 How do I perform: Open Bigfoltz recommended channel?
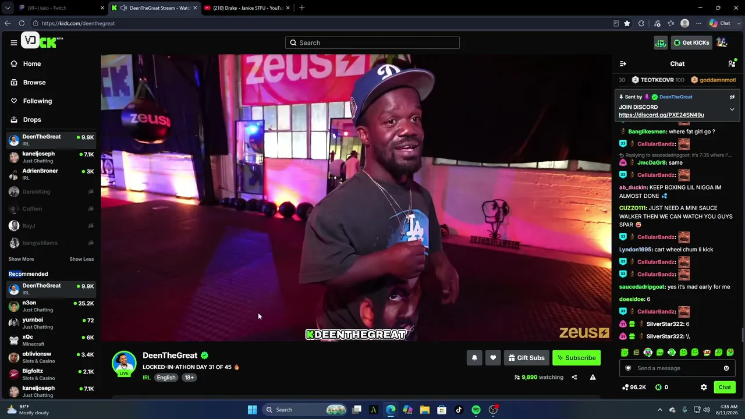(x=51, y=374)
